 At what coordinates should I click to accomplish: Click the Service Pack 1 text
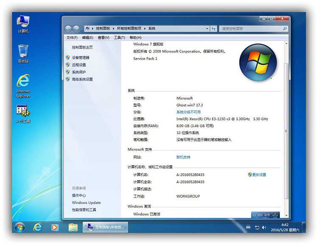pyautogui.click(x=145, y=59)
